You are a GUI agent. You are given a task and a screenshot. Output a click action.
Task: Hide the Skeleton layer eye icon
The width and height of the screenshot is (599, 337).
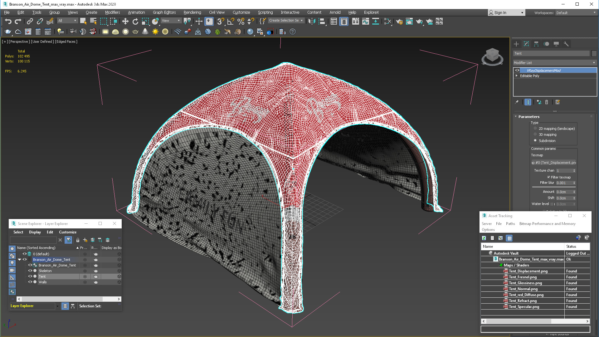[x=30, y=271]
